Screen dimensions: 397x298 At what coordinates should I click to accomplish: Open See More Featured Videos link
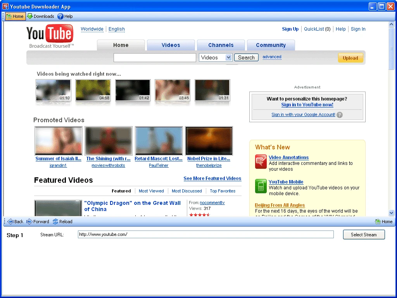click(212, 178)
